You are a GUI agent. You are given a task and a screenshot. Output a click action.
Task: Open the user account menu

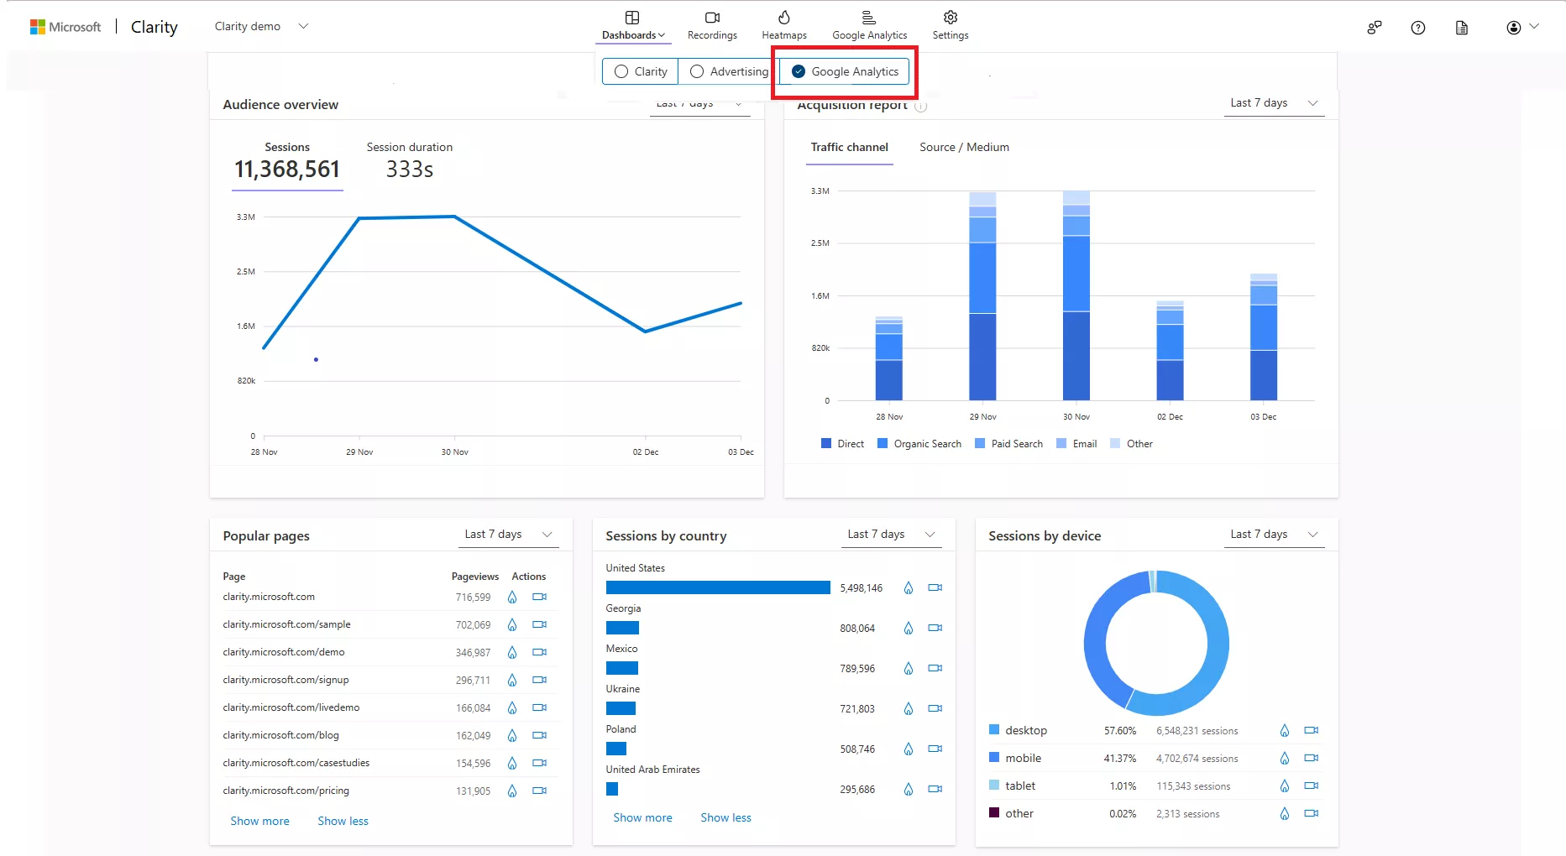click(x=1521, y=28)
